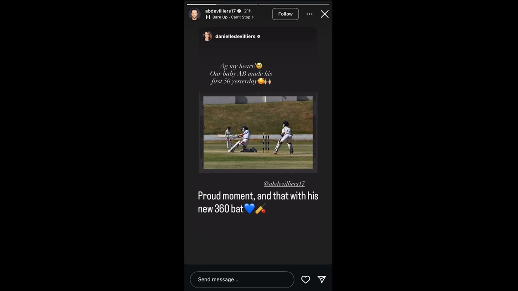Share the story with paper plane icon
The width and height of the screenshot is (518, 291).
pyautogui.click(x=322, y=279)
